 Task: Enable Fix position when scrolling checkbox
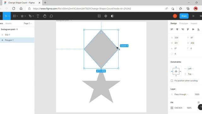click(172, 81)
